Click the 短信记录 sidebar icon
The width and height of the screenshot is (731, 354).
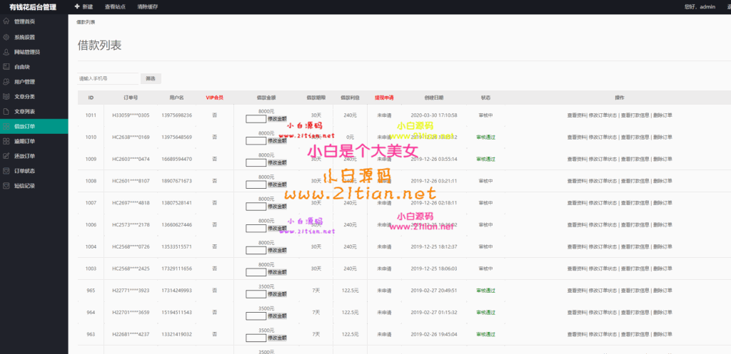click(x=6, y=186)
